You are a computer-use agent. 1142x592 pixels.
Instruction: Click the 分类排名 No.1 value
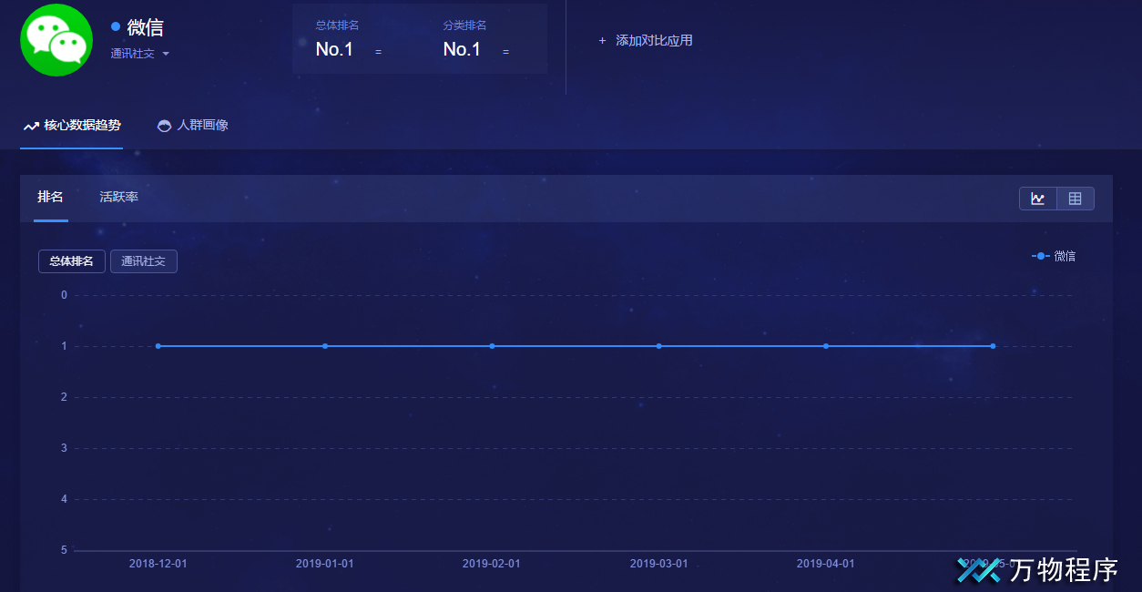(462, 50)
